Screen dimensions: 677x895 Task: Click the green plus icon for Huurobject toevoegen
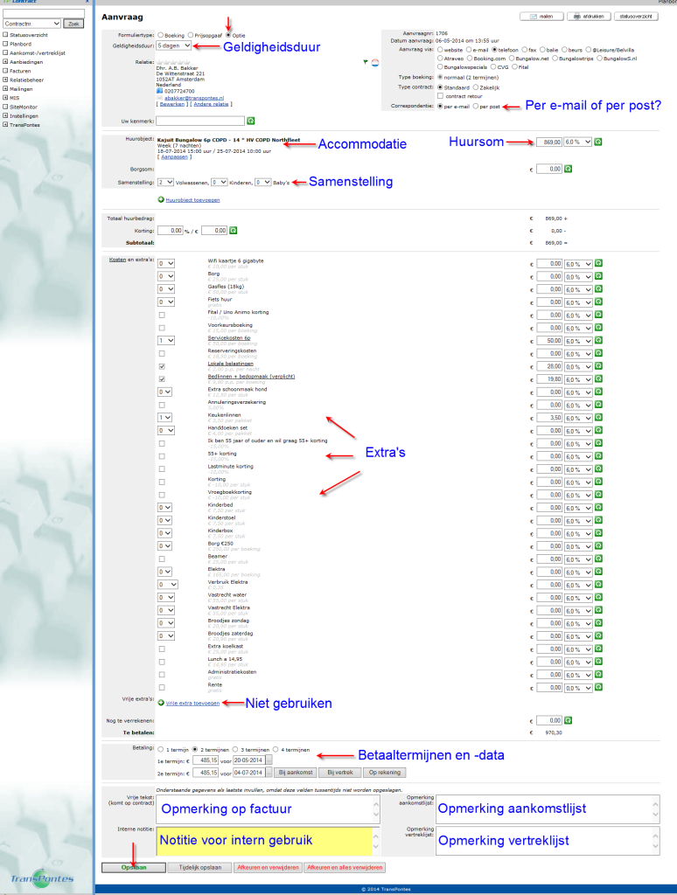pos(160,199)
